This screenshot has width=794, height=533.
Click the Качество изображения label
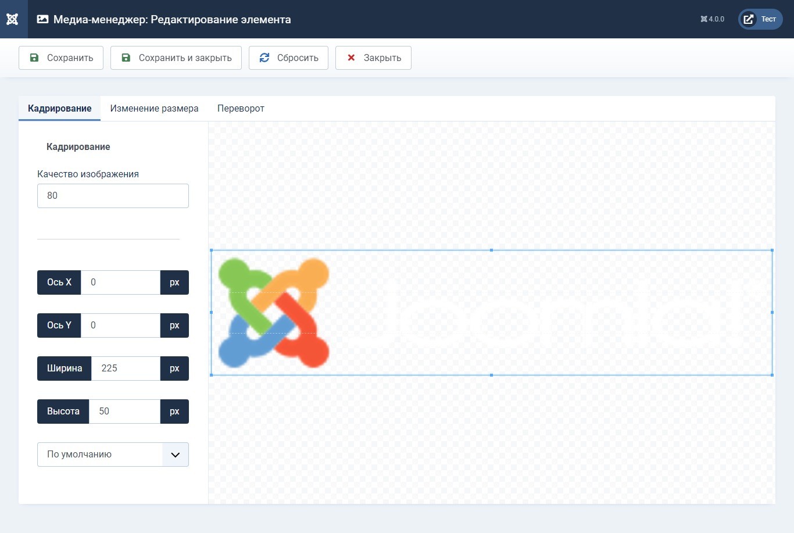(88, 174)
